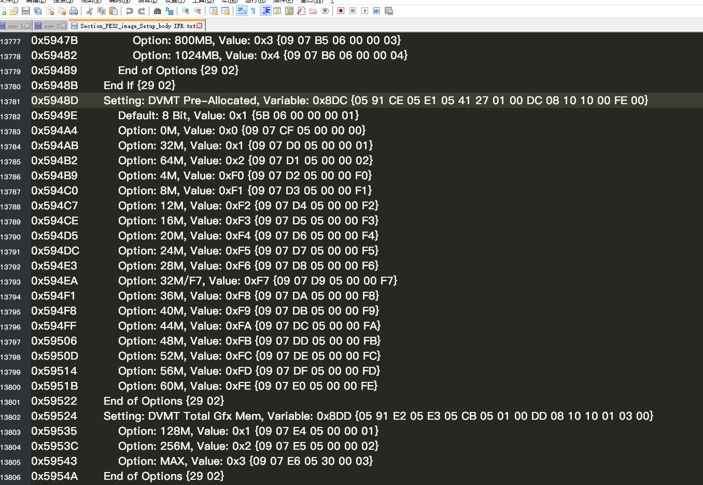Click the Undo arrow icon

(x=130, y=11)
